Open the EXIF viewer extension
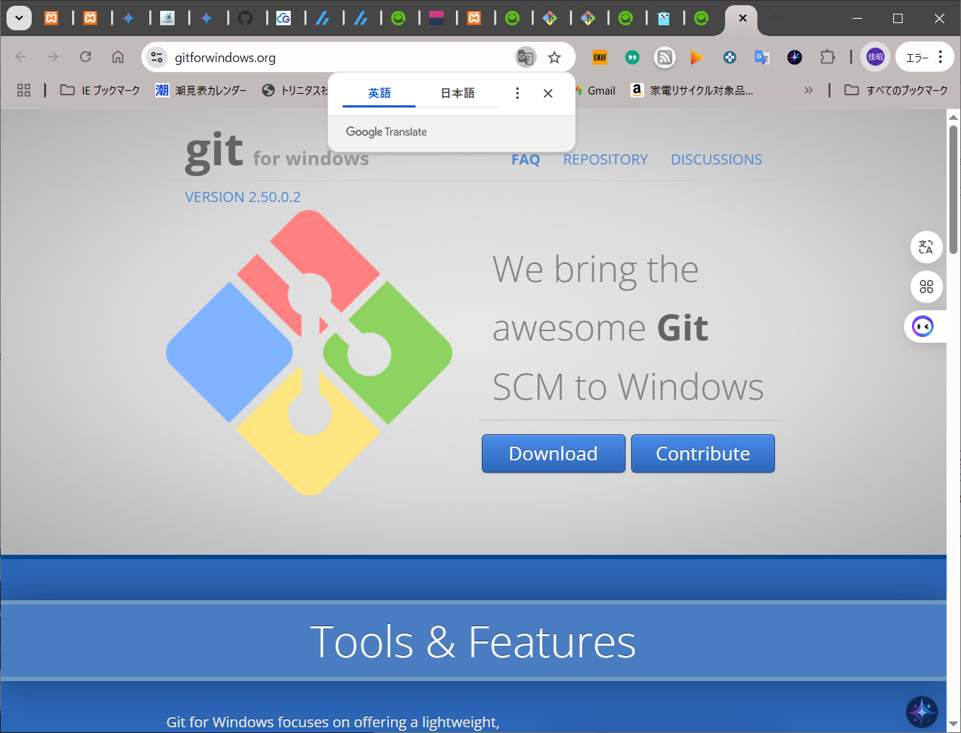The width and height of the screenshot is (961, 733). click(600, 57)
